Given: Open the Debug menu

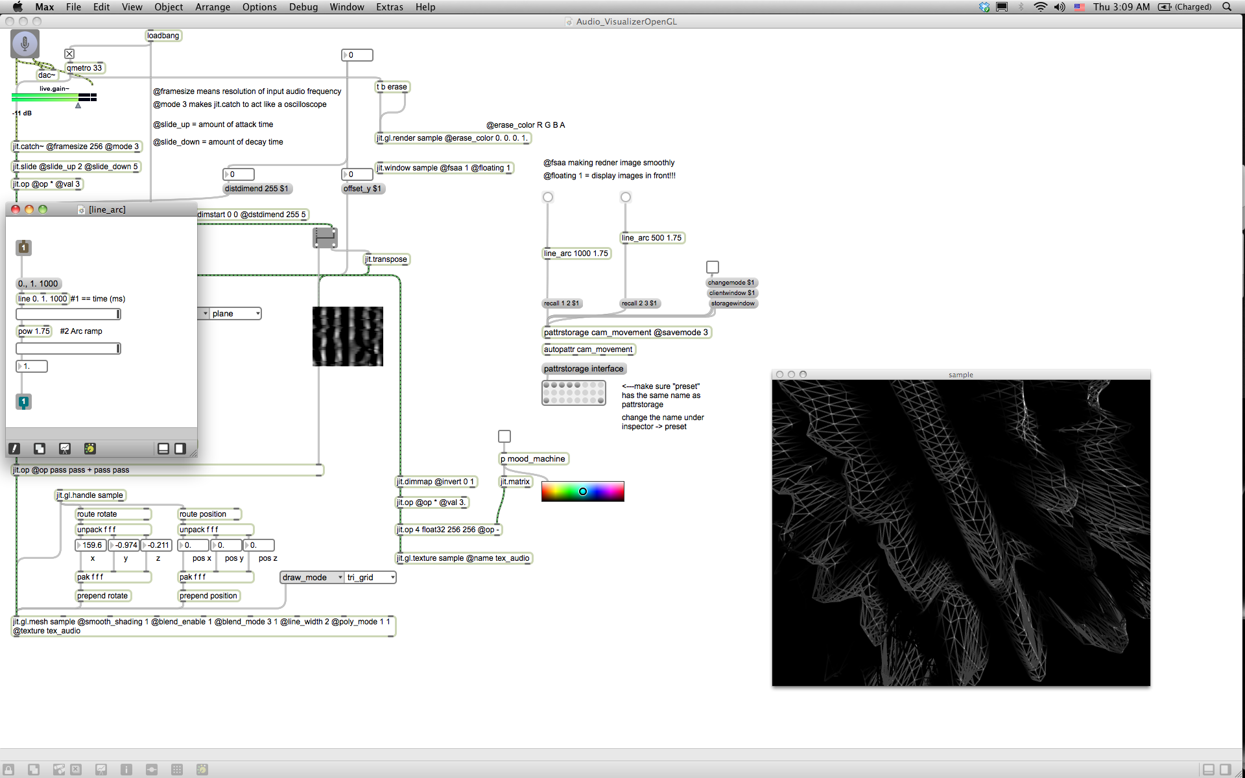Looking at the screenshot, I should coord(303,7).
